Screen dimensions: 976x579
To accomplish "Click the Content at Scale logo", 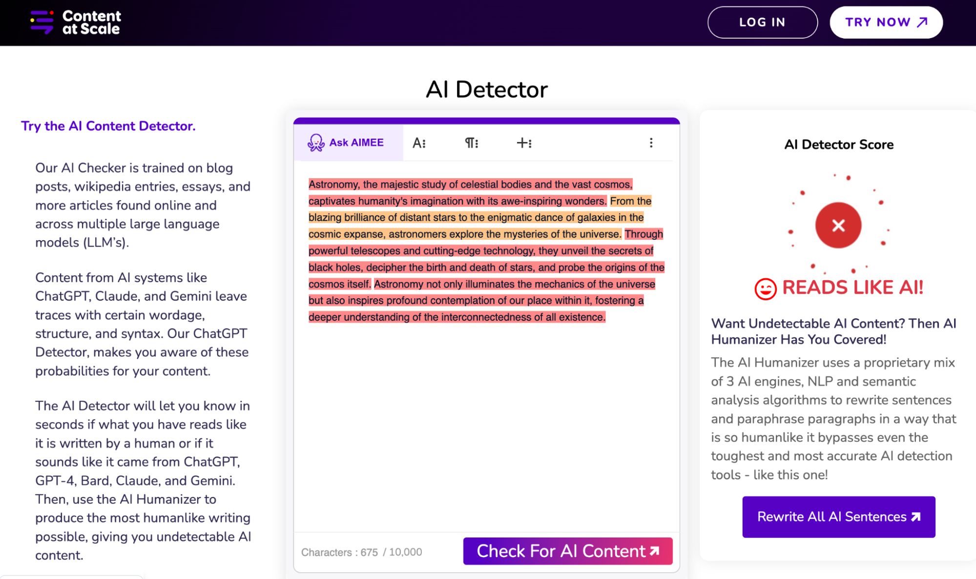I will tap(75, 22).
